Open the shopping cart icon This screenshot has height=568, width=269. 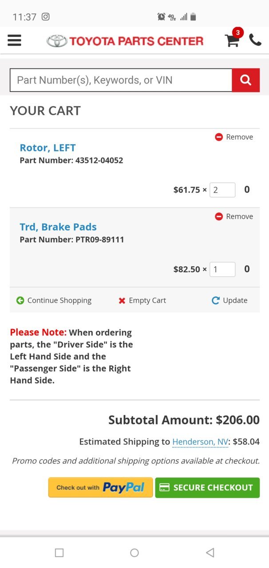(x=233, y=40)
